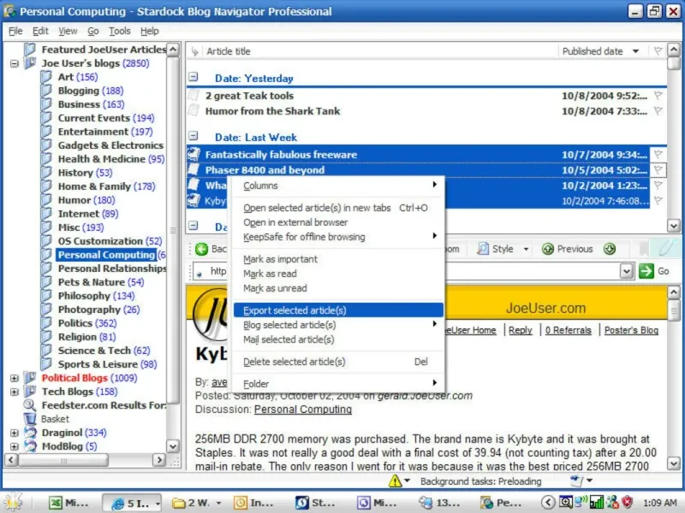Click the green Go arrow button
The image size is (685, 513).
click(646, 271)
